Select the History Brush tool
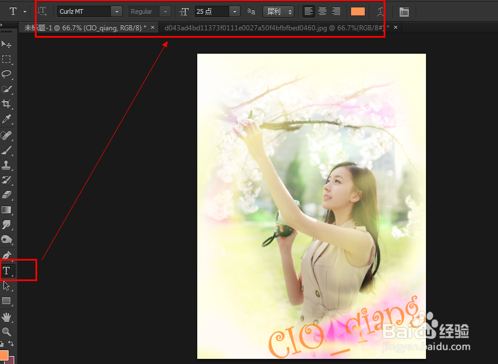Viewport: 498px width, 364px height. [x=6, y=180]
